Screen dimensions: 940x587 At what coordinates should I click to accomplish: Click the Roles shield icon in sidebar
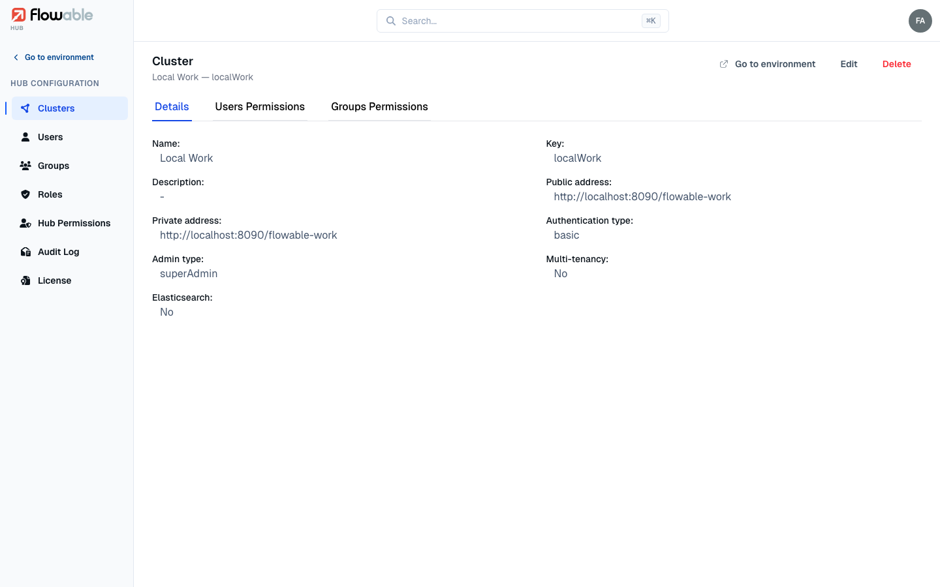25,194
